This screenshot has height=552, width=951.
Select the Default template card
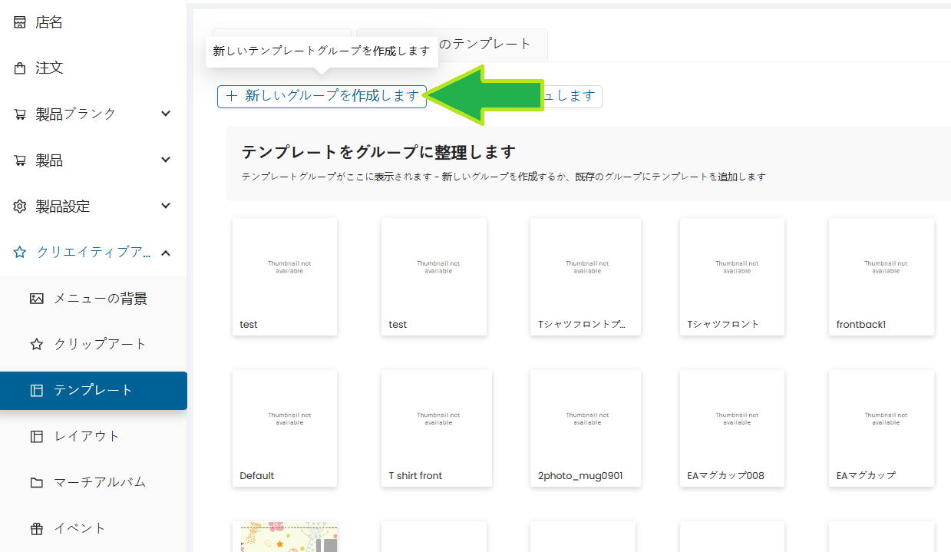pos(284,428)
